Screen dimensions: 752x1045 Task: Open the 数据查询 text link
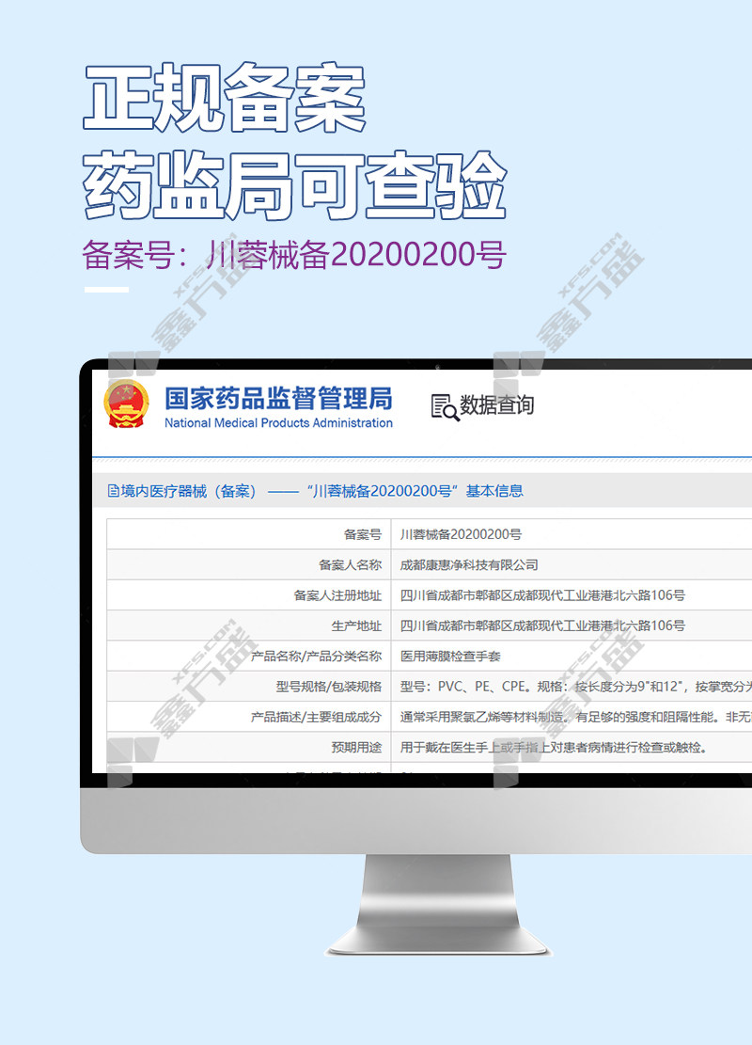point(497,405)
